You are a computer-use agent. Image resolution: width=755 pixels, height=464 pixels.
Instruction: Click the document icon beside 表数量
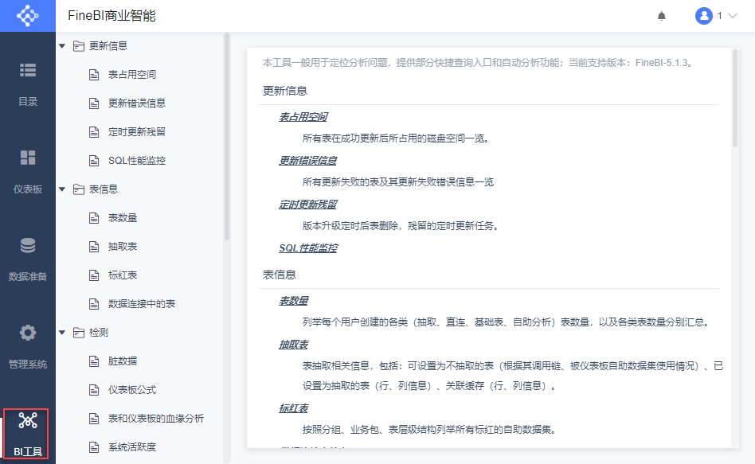pos(94,218)
